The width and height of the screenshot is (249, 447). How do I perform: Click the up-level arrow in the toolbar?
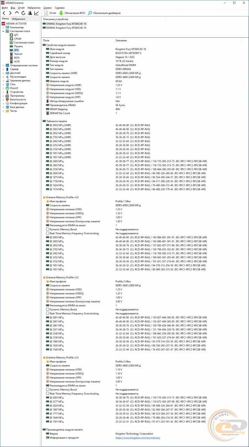coord(17,13)
